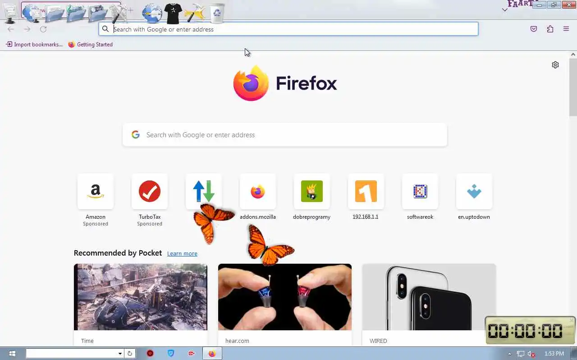Image resolution: width=577 pixels, height=360 pixels.
Task: Go forward using the toolbar forward arrow
Action: tap(27, 29)
